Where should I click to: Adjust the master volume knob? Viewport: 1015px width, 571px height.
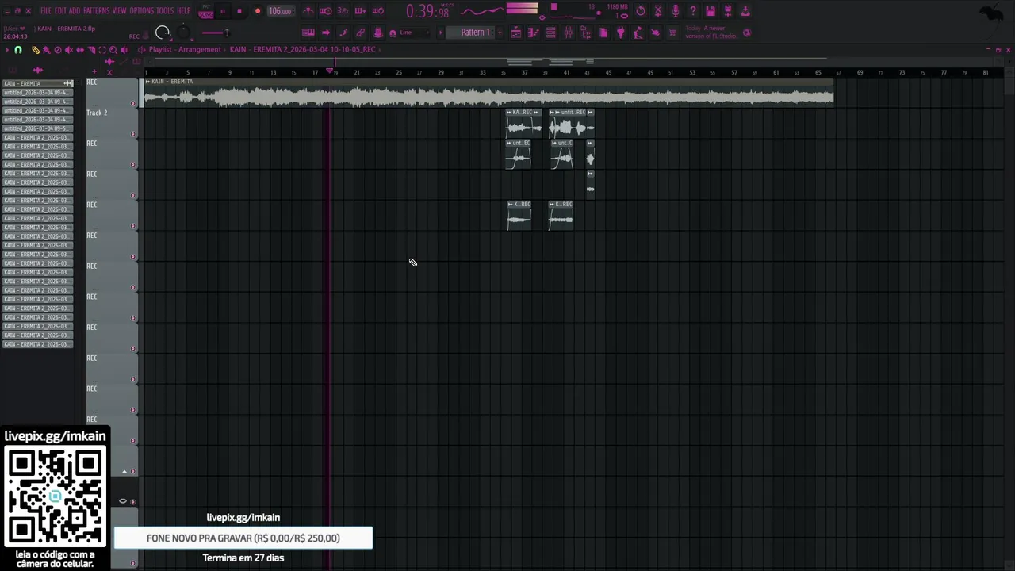162,33
